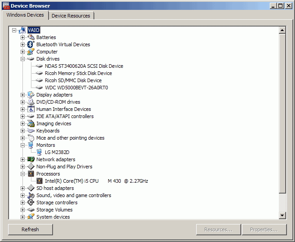Image resolution: width=295 pixels, height=242 pixels.
Task: Click the Imaging devices icon
Action: pyautogui.click(x=31, y=123)
